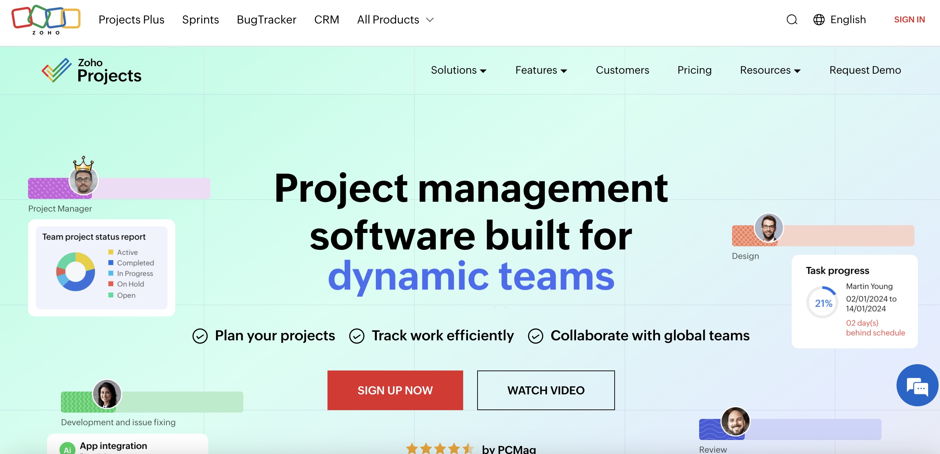Click the "Completed" legend label
The image size is (940, 454).
[x=135, y=263]
